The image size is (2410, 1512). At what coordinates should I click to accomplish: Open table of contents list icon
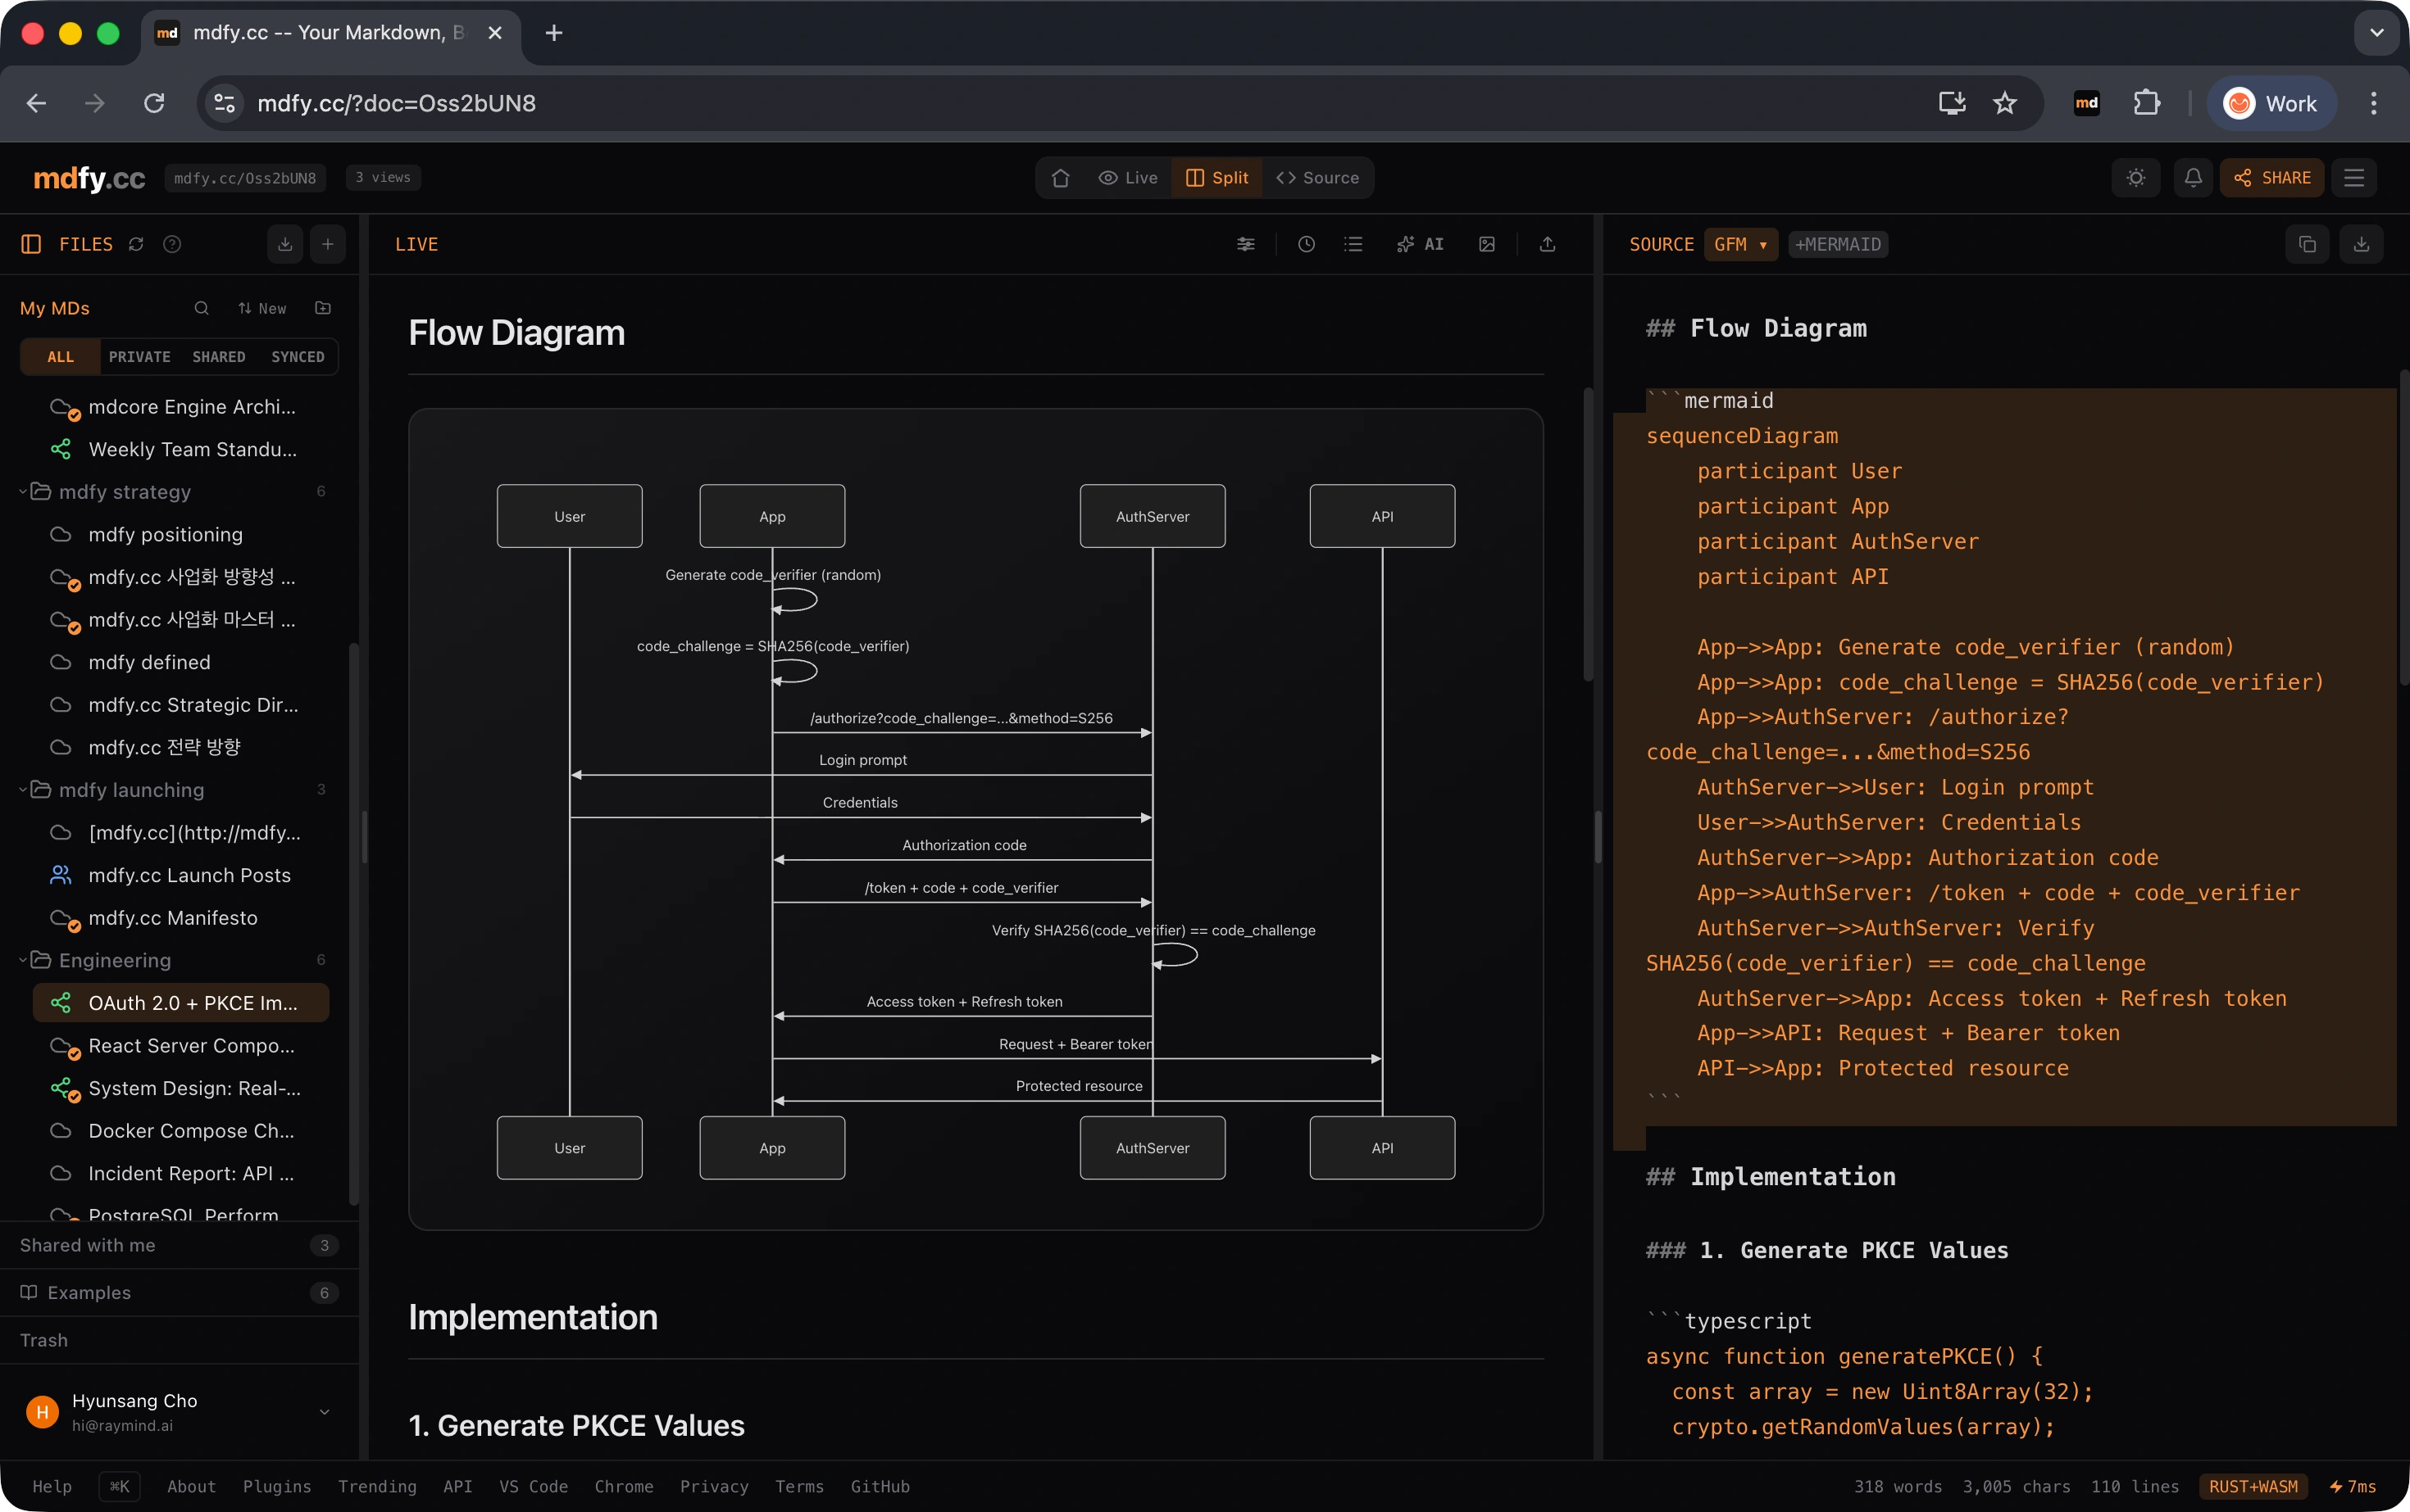(1353, 244)
